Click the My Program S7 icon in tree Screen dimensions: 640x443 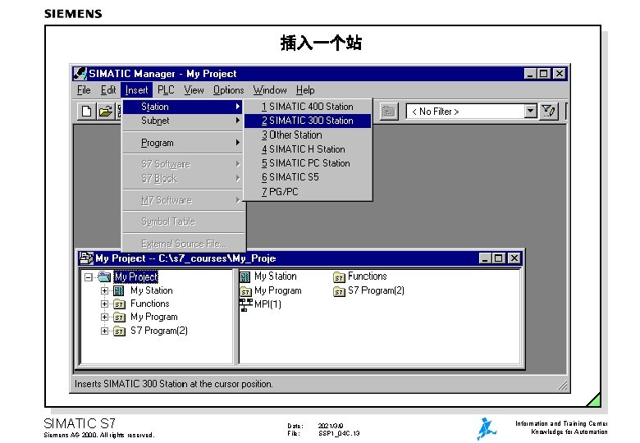119,317
